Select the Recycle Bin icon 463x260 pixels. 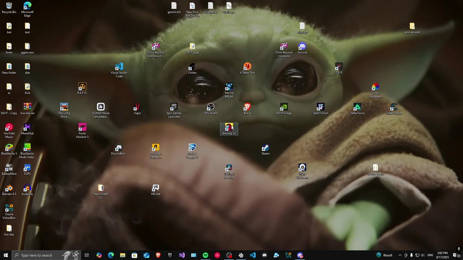click(x=9, y=8)
